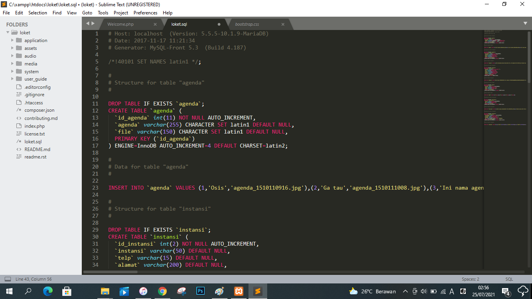
Task: Open Movies & TV taskbar icon
Action: 124,291
